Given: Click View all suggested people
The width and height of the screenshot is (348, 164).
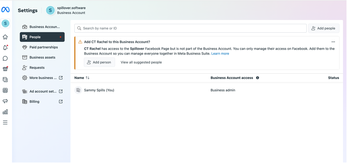Looking at the screenshot, I should (x=141, y=63).
